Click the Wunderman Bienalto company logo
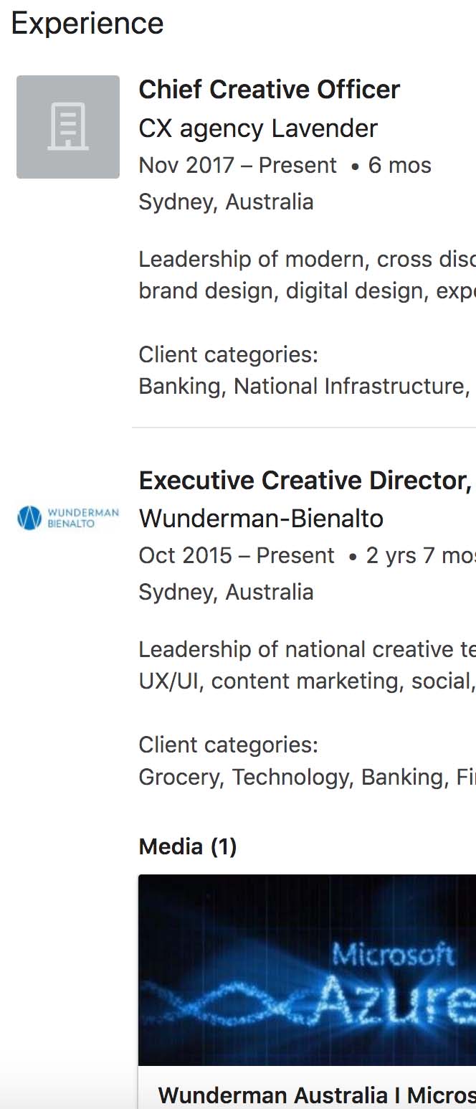Image resolution: width=476 pixels, height=1109 pixels. coord(68,517)
